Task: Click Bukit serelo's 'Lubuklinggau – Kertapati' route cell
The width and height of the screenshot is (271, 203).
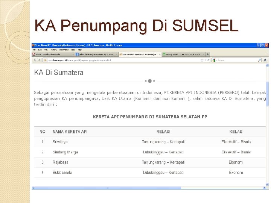Action: (163, 172)
